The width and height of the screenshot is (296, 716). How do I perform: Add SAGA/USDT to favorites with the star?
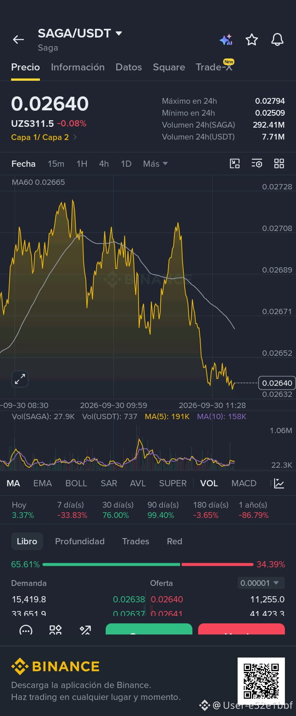tap(252, 40)
